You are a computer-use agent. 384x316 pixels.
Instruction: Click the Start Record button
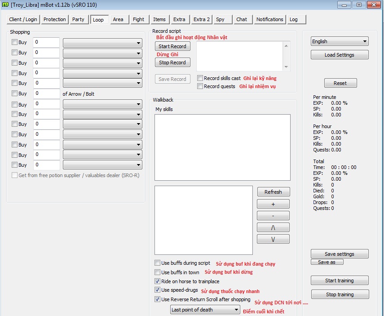click(172, 46)
